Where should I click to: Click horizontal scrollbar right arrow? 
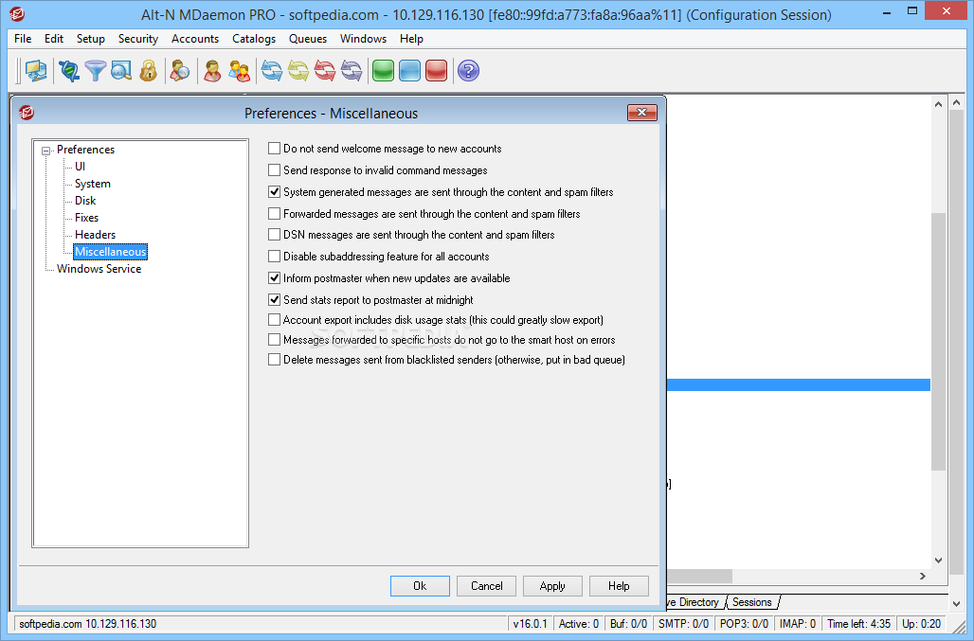pos(923,576)
